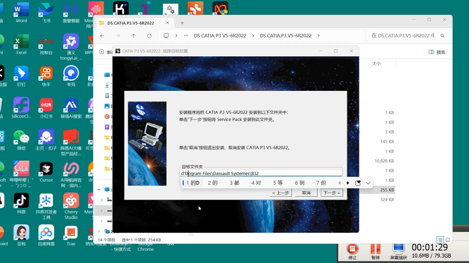The width and height of the screenshot is (469, 263).
Task: Switch Explorer to details view
Action: 440,240
